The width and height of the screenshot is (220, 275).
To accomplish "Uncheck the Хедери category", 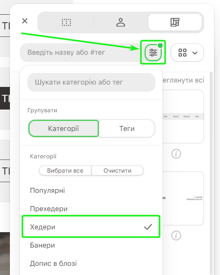I will pos(91,227).
